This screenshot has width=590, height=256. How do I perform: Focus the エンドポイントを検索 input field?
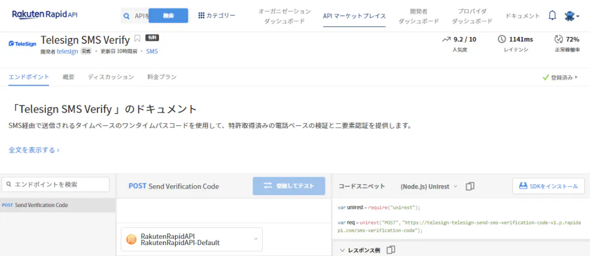(x=55, y=185)
